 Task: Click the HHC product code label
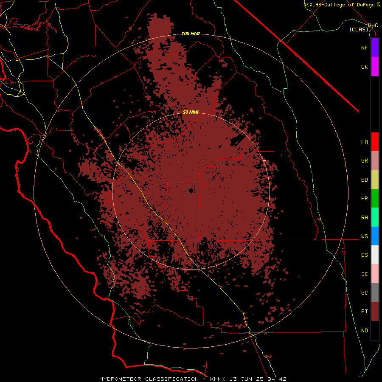point(373,25)
